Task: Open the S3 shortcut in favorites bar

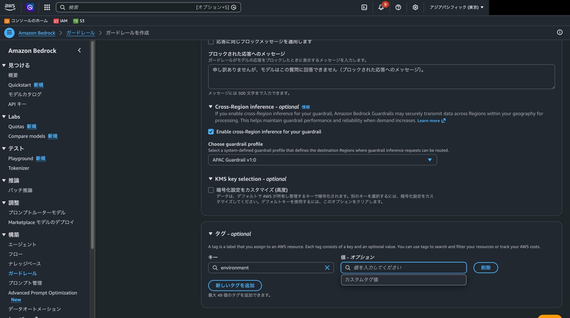Action: (x=79, y=21)
